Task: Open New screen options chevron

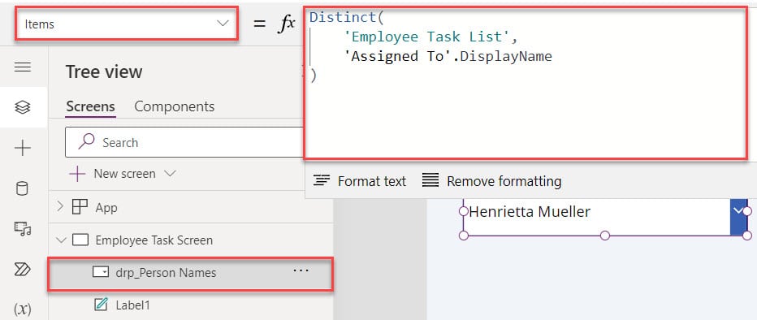Action: pyautogui.click(x=170, y=173)
